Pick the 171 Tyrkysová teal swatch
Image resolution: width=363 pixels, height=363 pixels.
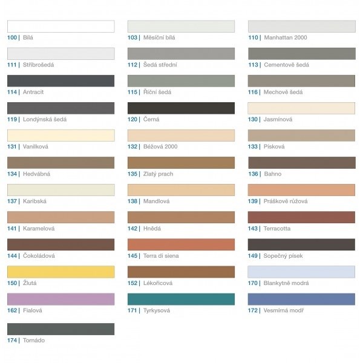click(x=181, y=299)
